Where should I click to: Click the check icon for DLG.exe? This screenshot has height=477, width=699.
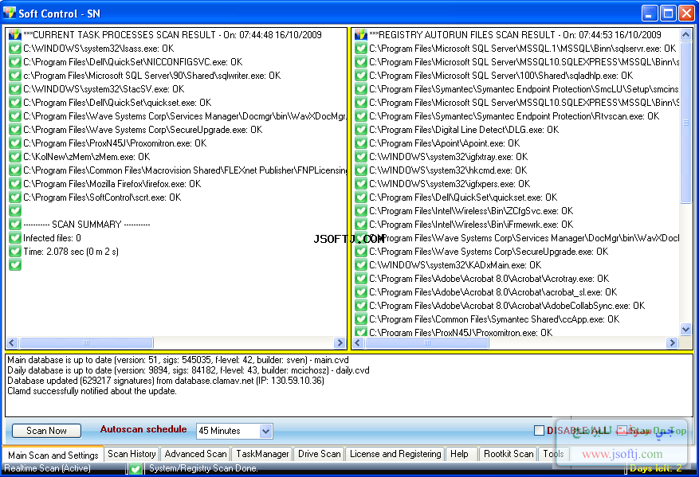360,130
